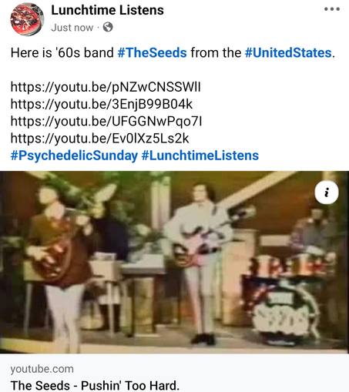The image size is (349, 392).
Task: Open the youtu.be/pNZwCNSSWlI link
Action: 106,87
